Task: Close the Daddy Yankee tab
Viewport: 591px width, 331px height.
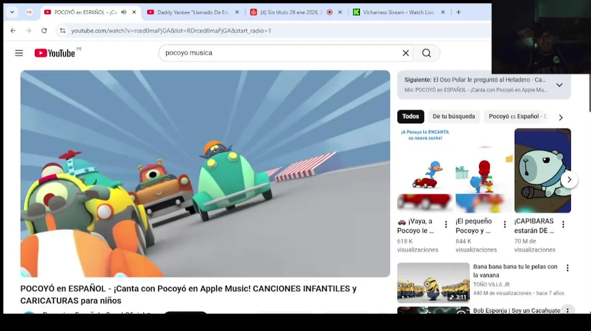Action: 237,12
